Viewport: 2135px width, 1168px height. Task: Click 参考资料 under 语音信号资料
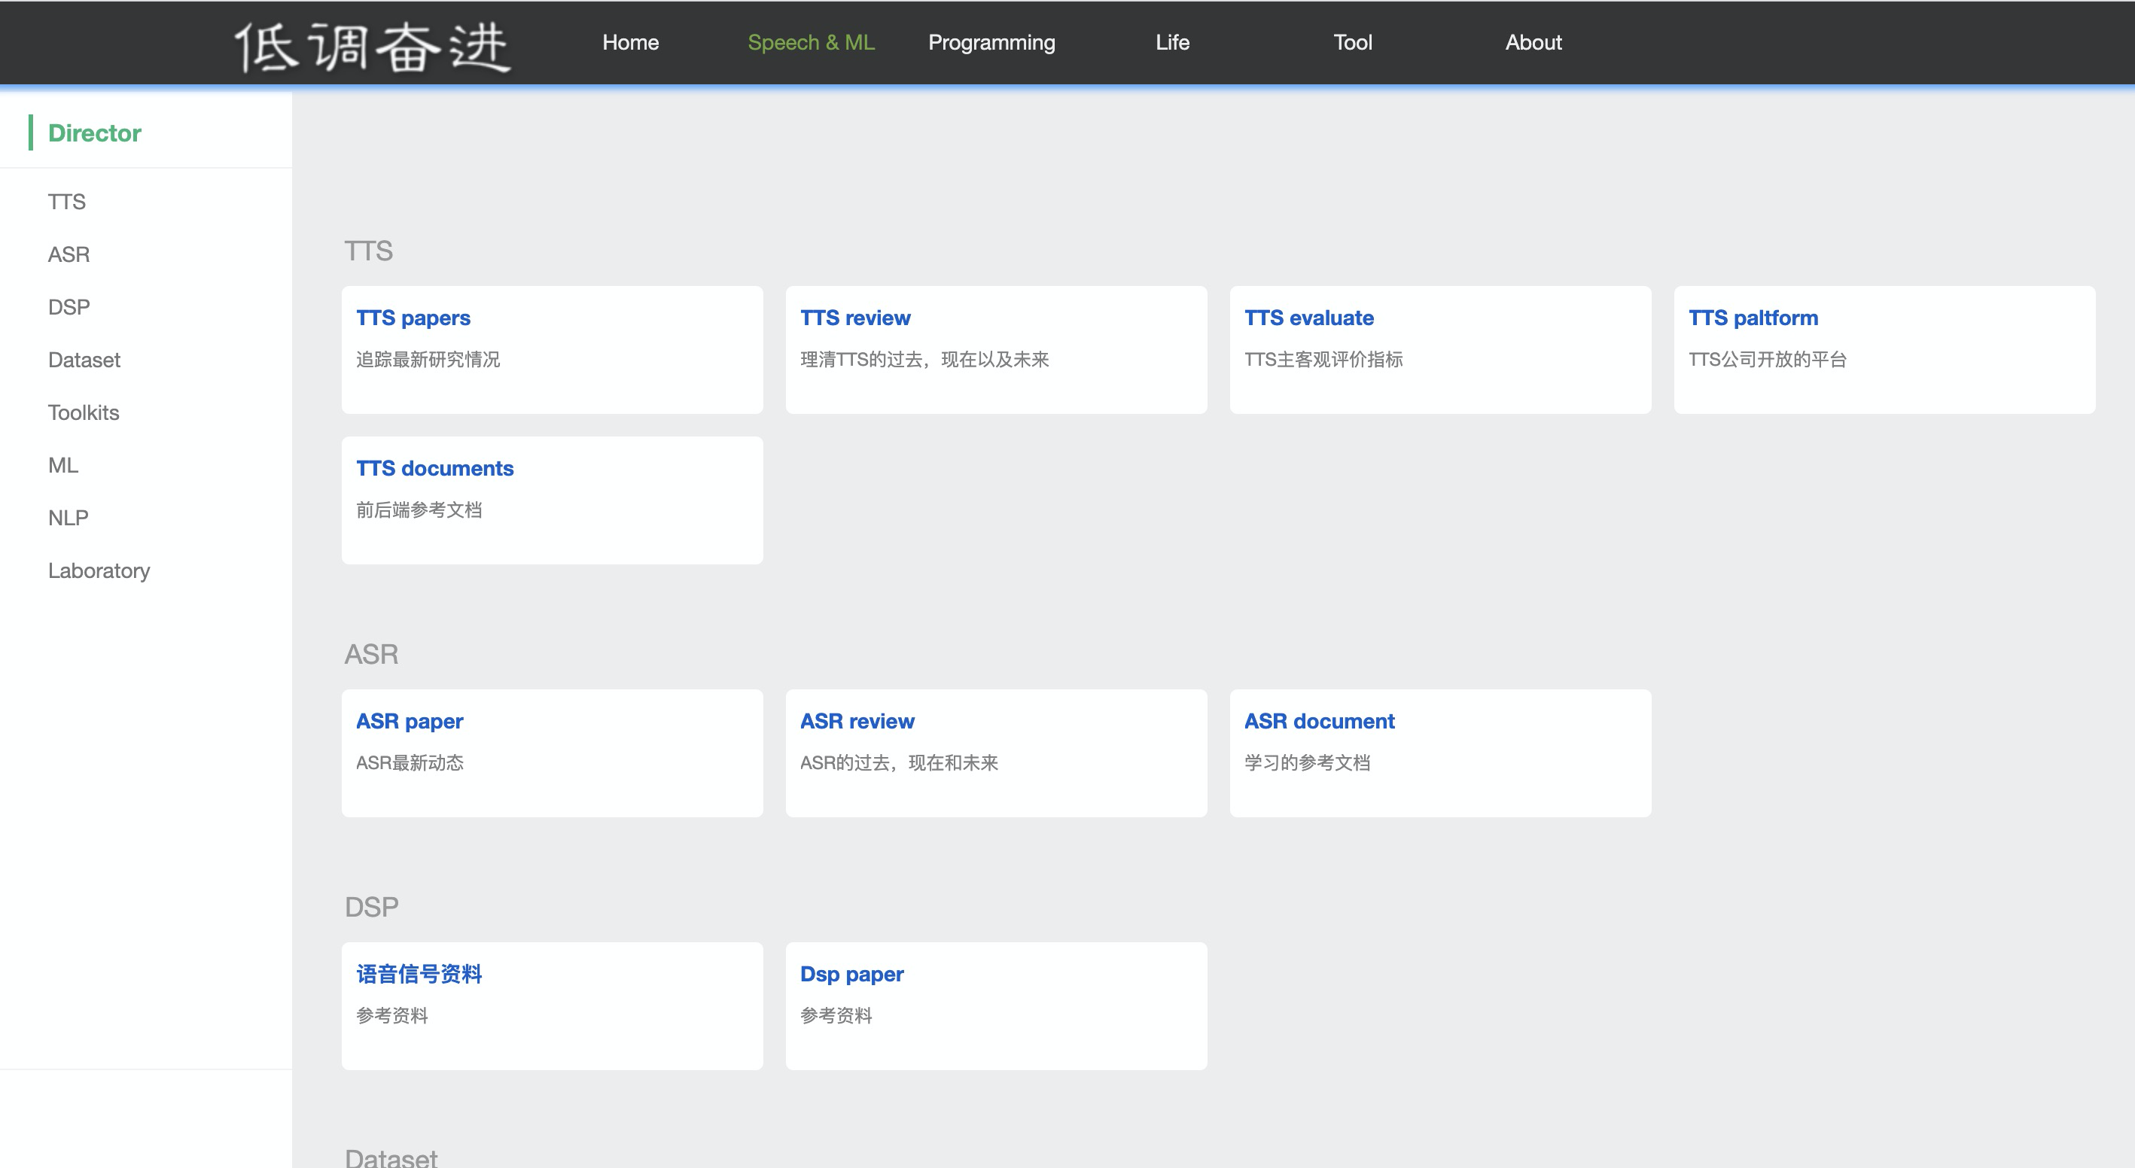392,1015
